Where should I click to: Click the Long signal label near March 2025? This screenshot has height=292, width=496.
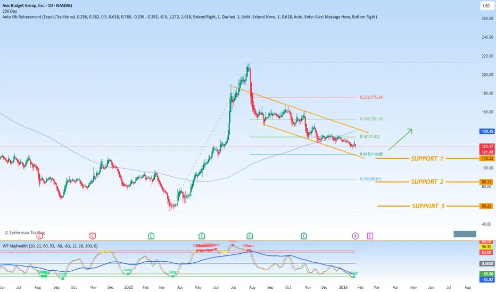pyautogui.click(x=172, y=272)
